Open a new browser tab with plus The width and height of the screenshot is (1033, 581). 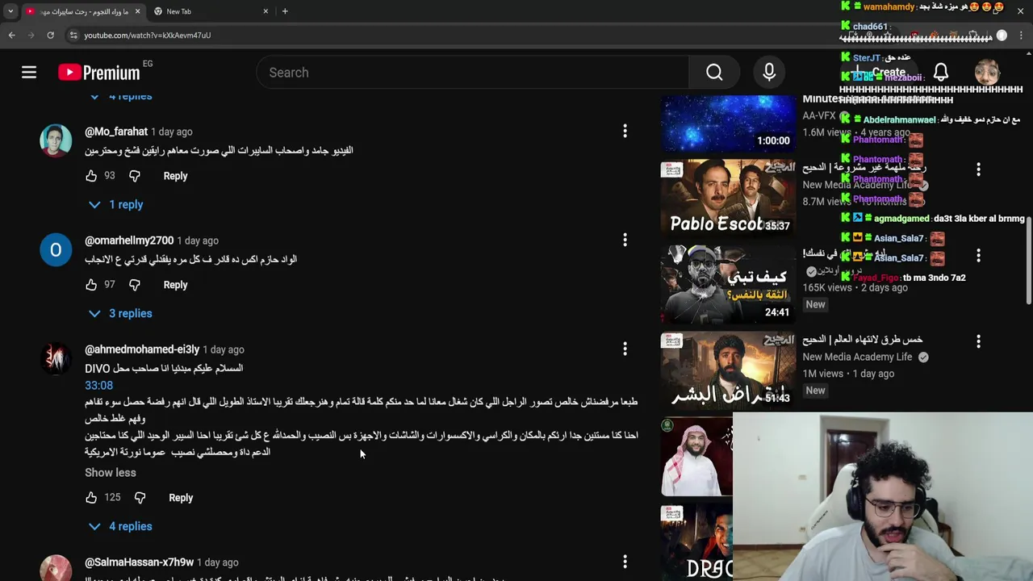tap(285, 11)
